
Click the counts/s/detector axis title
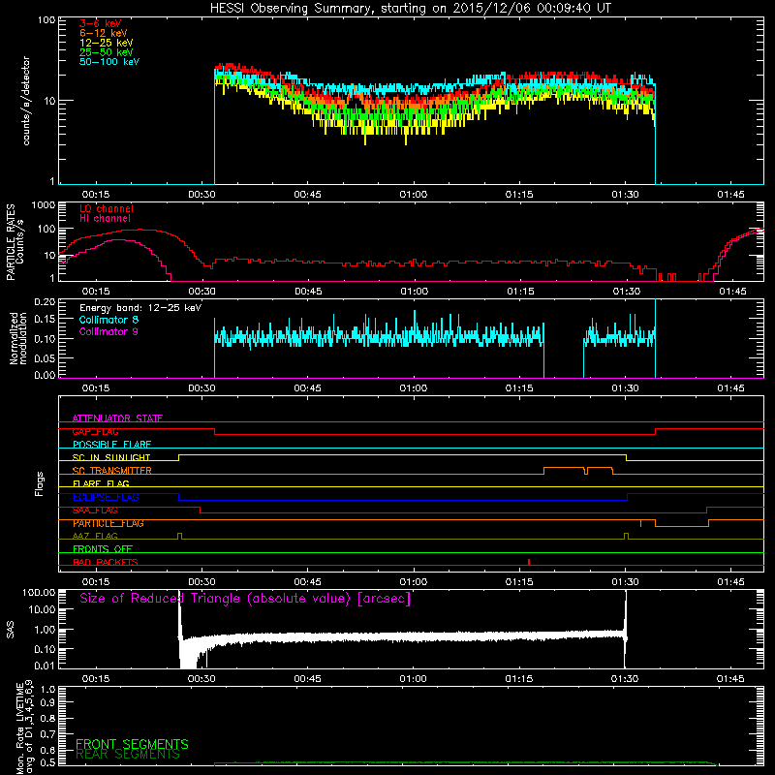(26, 101)
